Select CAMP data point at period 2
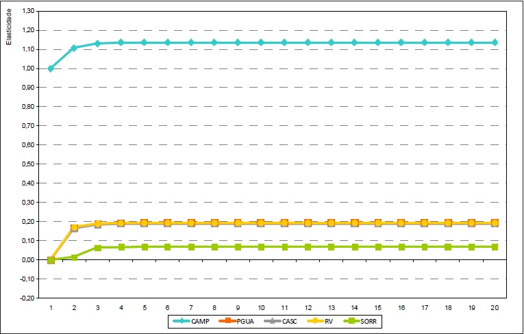524x334 pixels. (x=74, y=48)
